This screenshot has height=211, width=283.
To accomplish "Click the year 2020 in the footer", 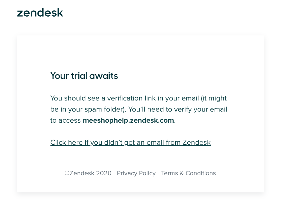I will pyautogui.click(x=104, y=173).
